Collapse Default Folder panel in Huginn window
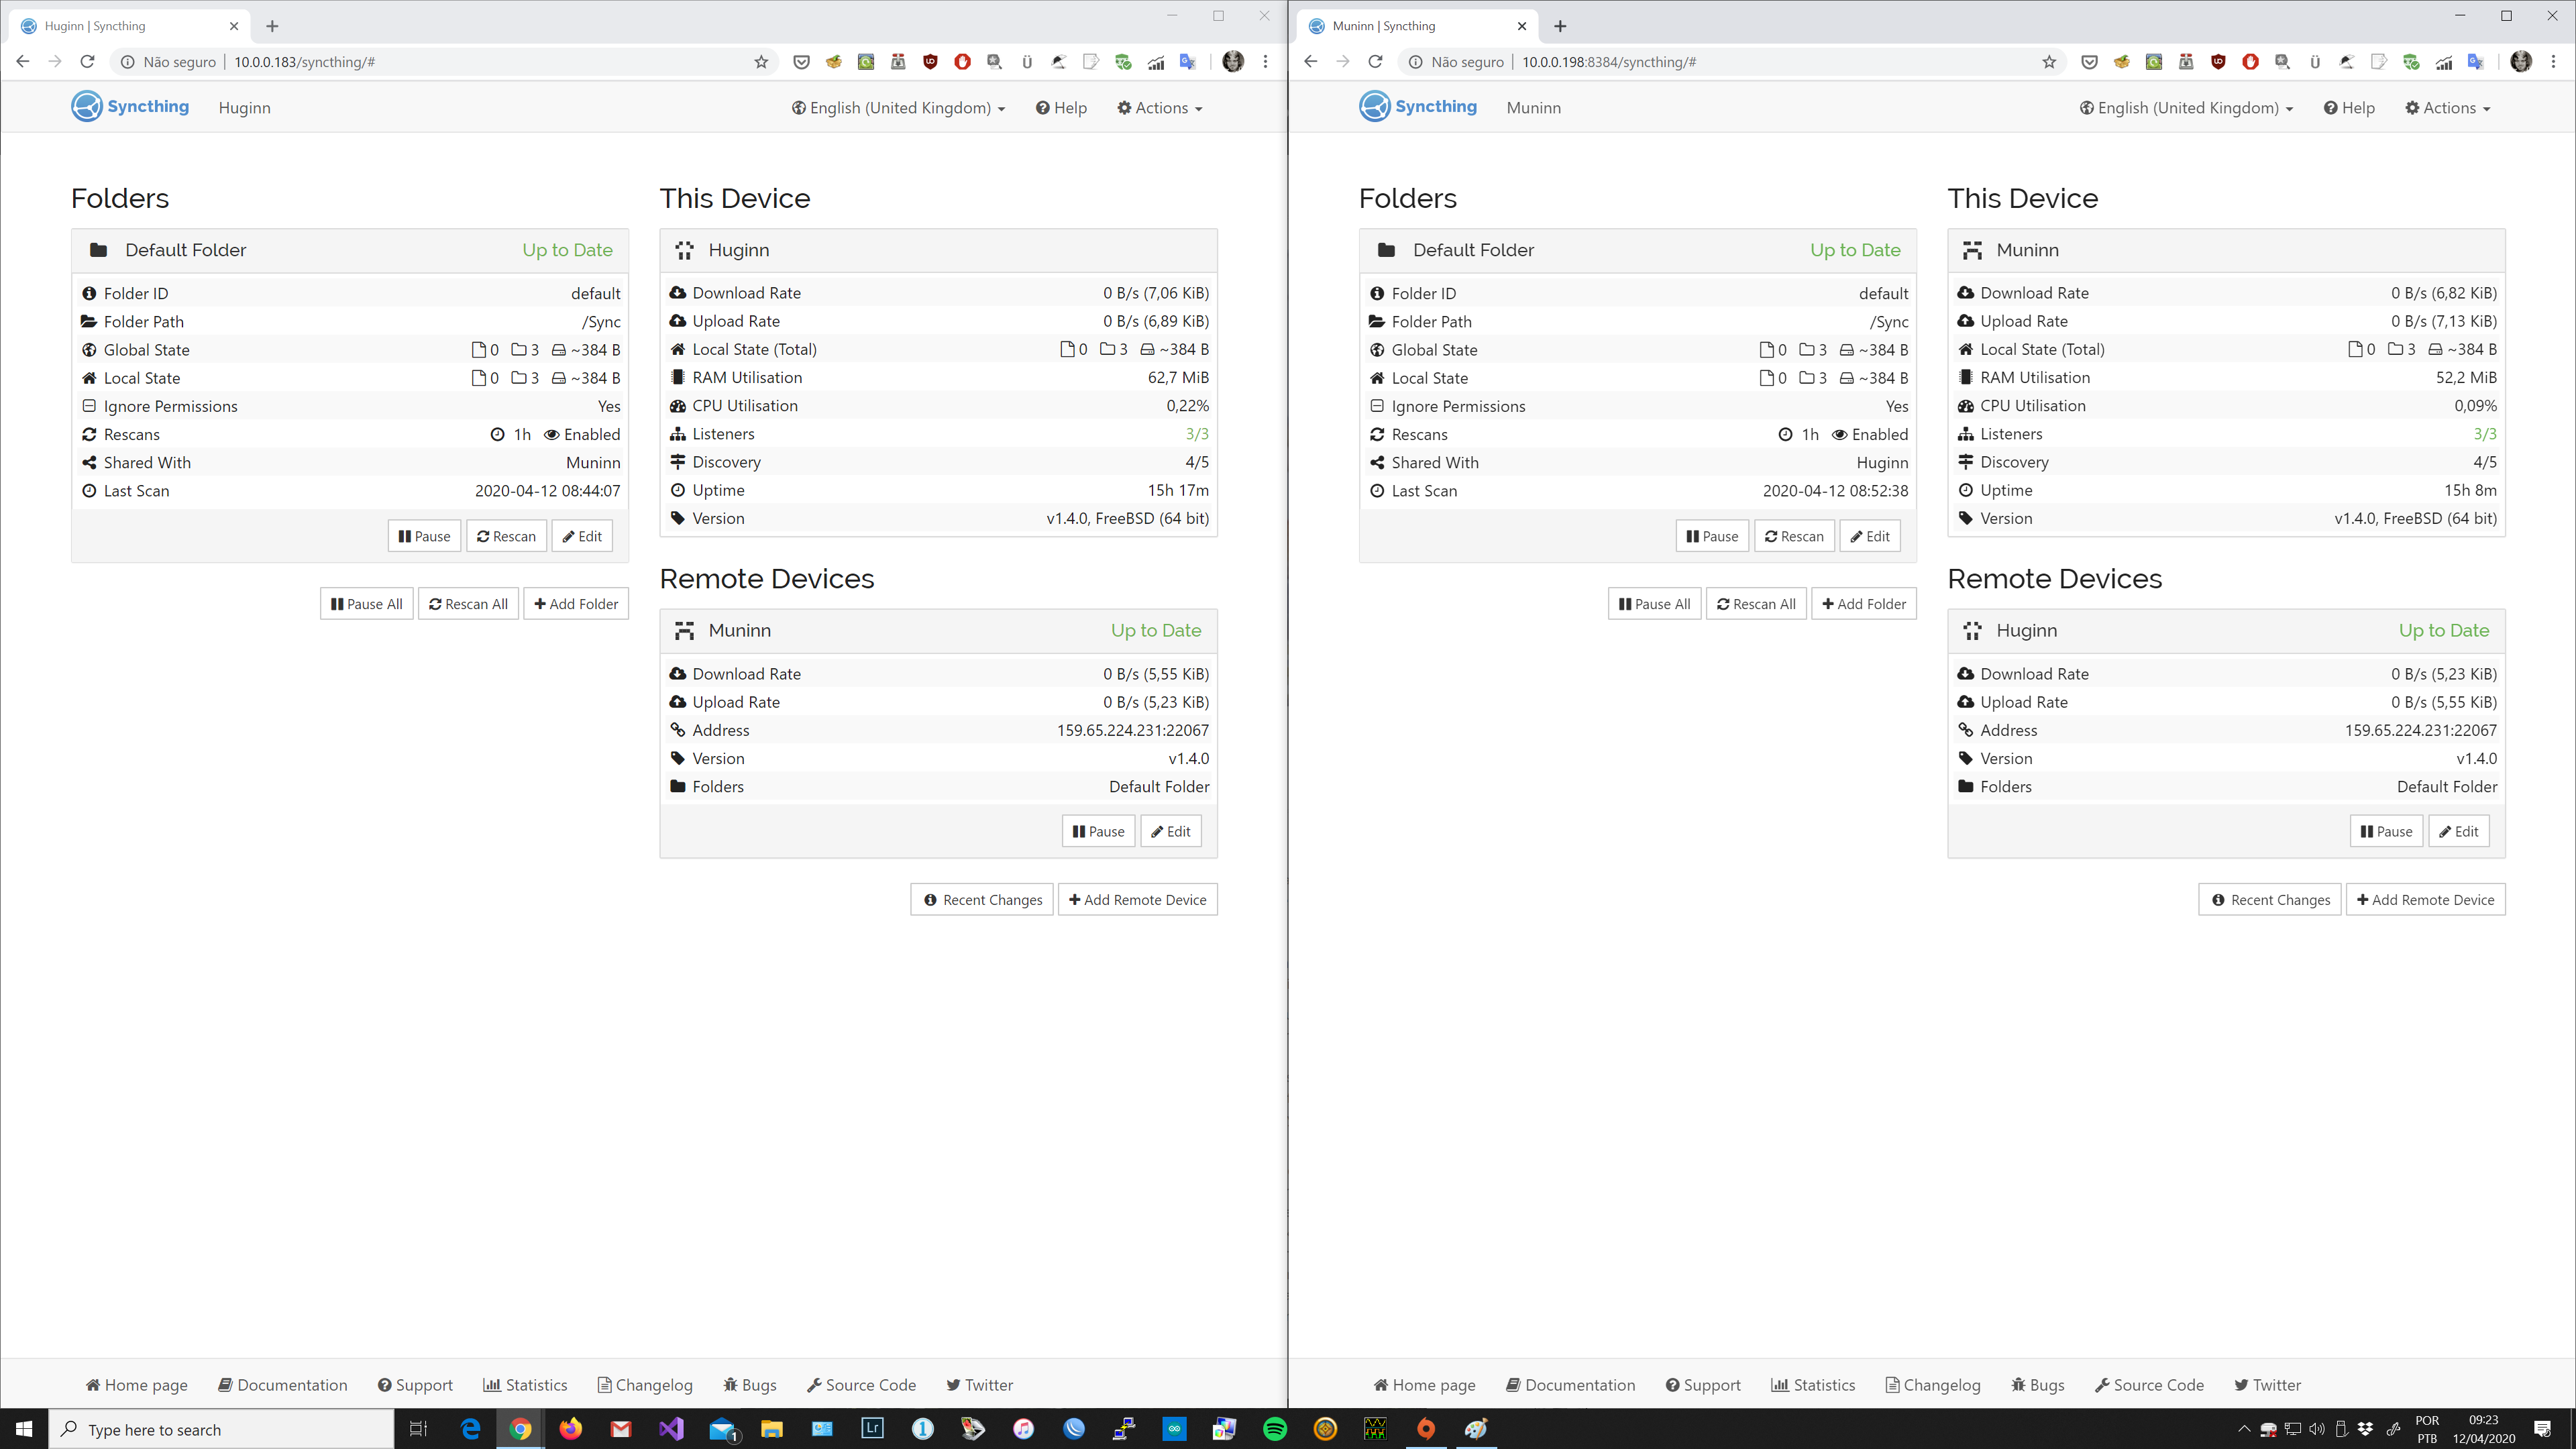Viewport: 2576px width, 1449px height. (x=350, y=250)
